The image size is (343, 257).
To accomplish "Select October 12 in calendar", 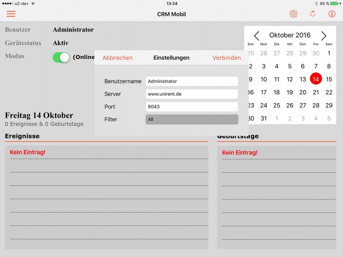I will 289,79.
